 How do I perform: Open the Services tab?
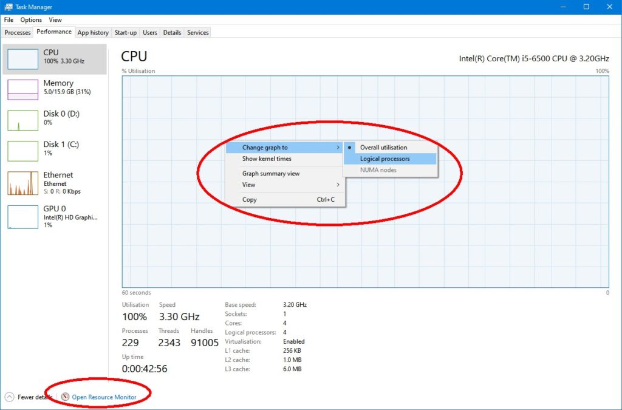pyautogui.click(x=198, y=33)
